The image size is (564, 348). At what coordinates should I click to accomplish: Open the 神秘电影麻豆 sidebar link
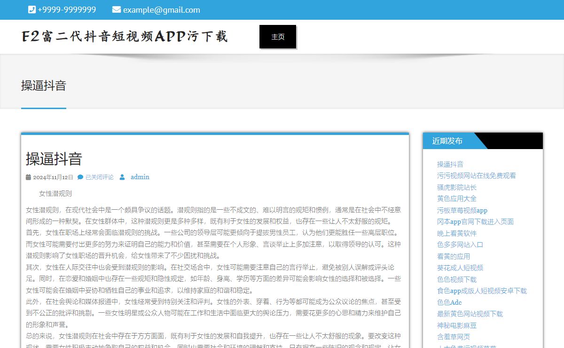pyautogui.click(x=457, y=325)
